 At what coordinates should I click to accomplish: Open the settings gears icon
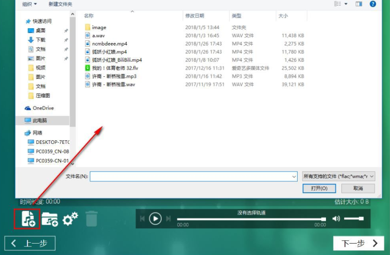(70, 218)
